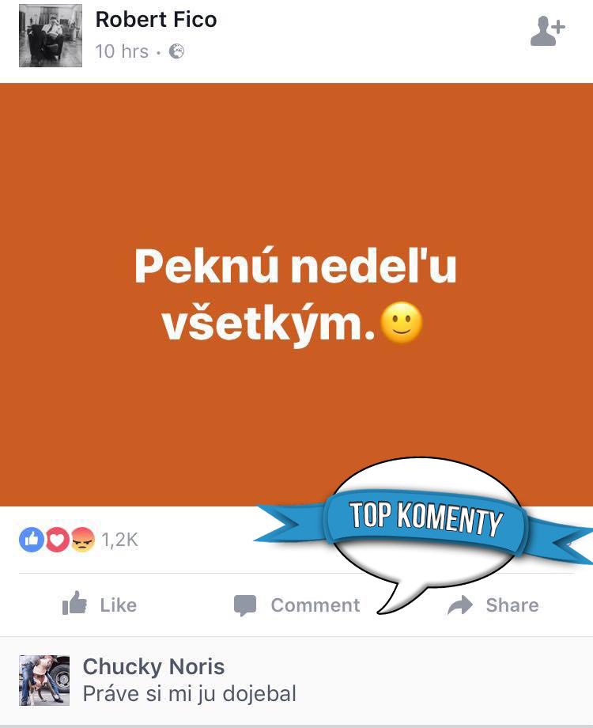593x728 pixels.
Task: Tap the Comment button label
Action: point(315,605)
